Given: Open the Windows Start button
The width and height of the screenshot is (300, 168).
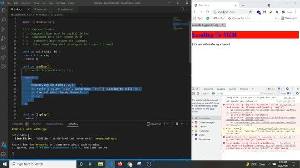Looking at the screenshot, I should pyautogui.click(x=5, y=164).
